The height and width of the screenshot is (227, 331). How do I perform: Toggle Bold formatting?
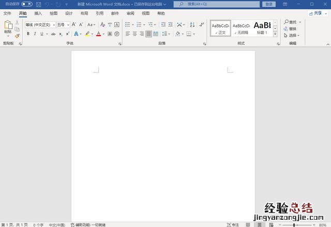28,34
